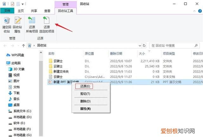Open Videos (视频) in the sidebar

pyautogui.click(x=14, y=75)
